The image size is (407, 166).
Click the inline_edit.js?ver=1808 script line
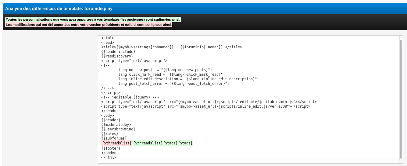click(205, 106)
